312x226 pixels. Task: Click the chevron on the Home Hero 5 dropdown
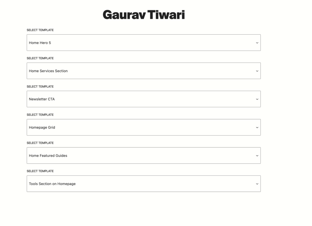click(257, 43)
